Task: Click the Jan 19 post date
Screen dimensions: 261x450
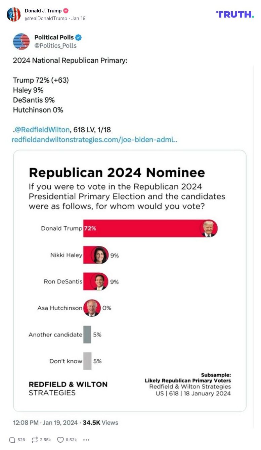Action: pyautogui.click(x=79, y=18)
